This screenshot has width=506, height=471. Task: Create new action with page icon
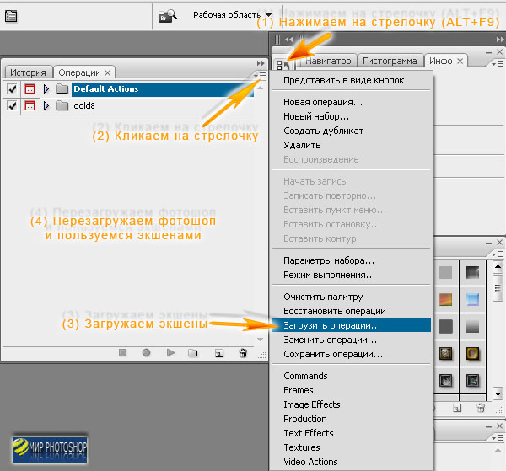click(219, 353)
